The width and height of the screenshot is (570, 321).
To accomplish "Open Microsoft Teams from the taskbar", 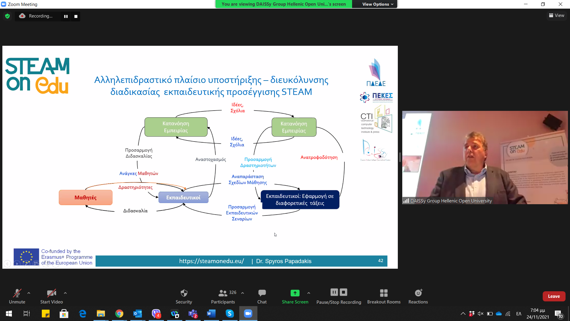I will [x=193, y=314].
